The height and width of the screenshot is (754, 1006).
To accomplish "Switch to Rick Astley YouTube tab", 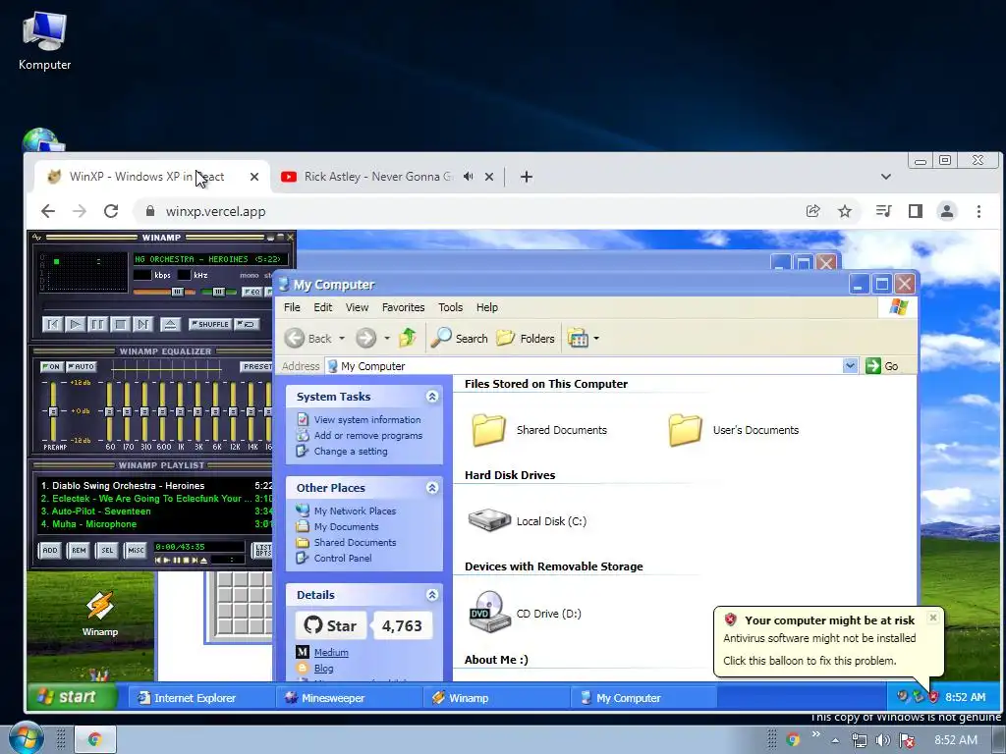I will [378, 177].
